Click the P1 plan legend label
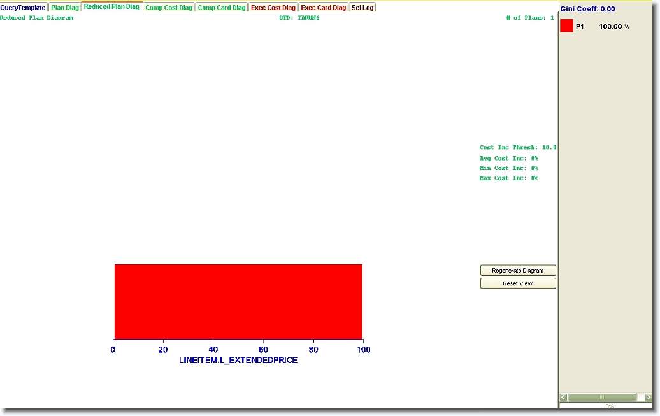The width and height of the screenshot is (660, 416). pos(580,27)
